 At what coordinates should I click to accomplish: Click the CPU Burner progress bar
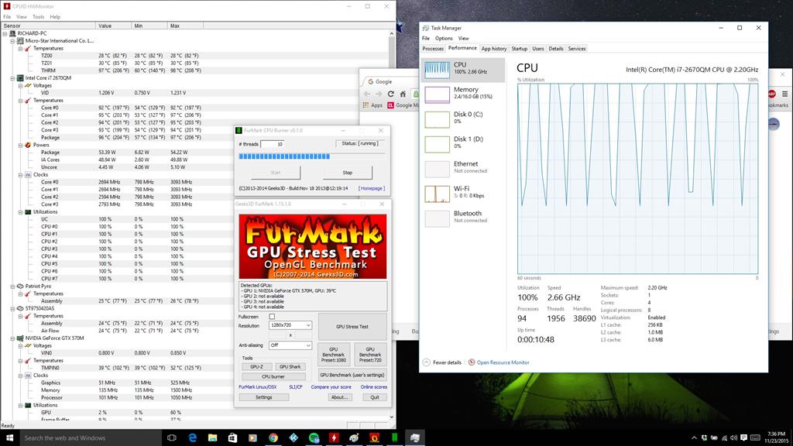[x=311, y=156]
